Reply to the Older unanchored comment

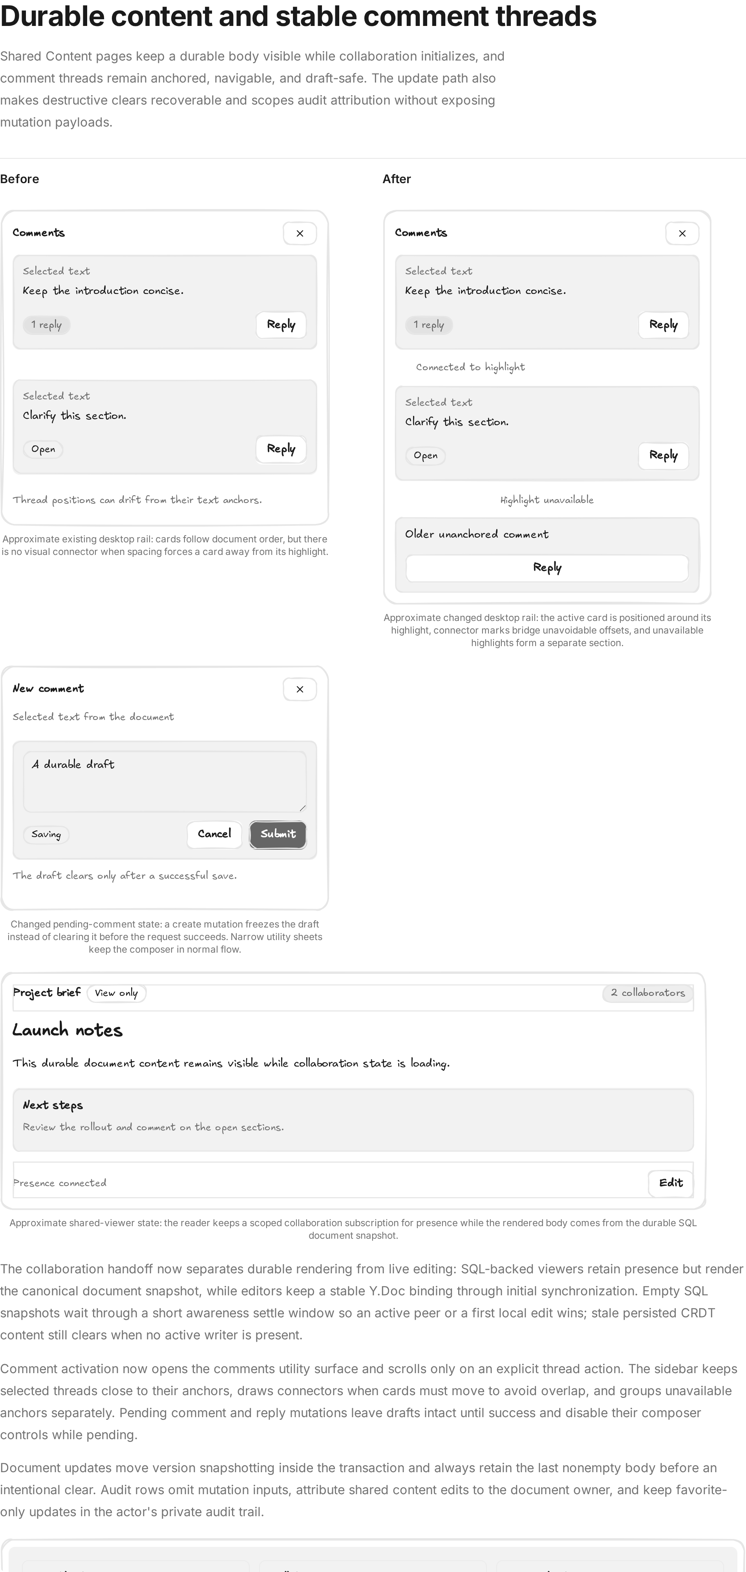(547, 567)
